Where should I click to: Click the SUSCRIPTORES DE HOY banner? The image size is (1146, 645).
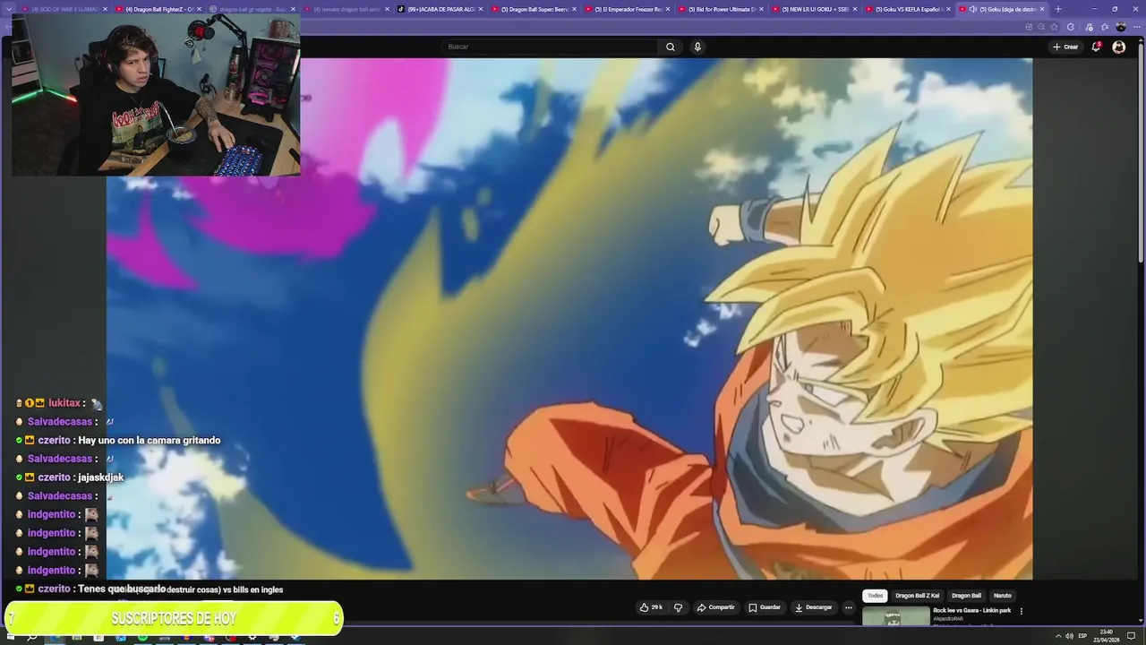pyautogui.click(x=174, y=618)
